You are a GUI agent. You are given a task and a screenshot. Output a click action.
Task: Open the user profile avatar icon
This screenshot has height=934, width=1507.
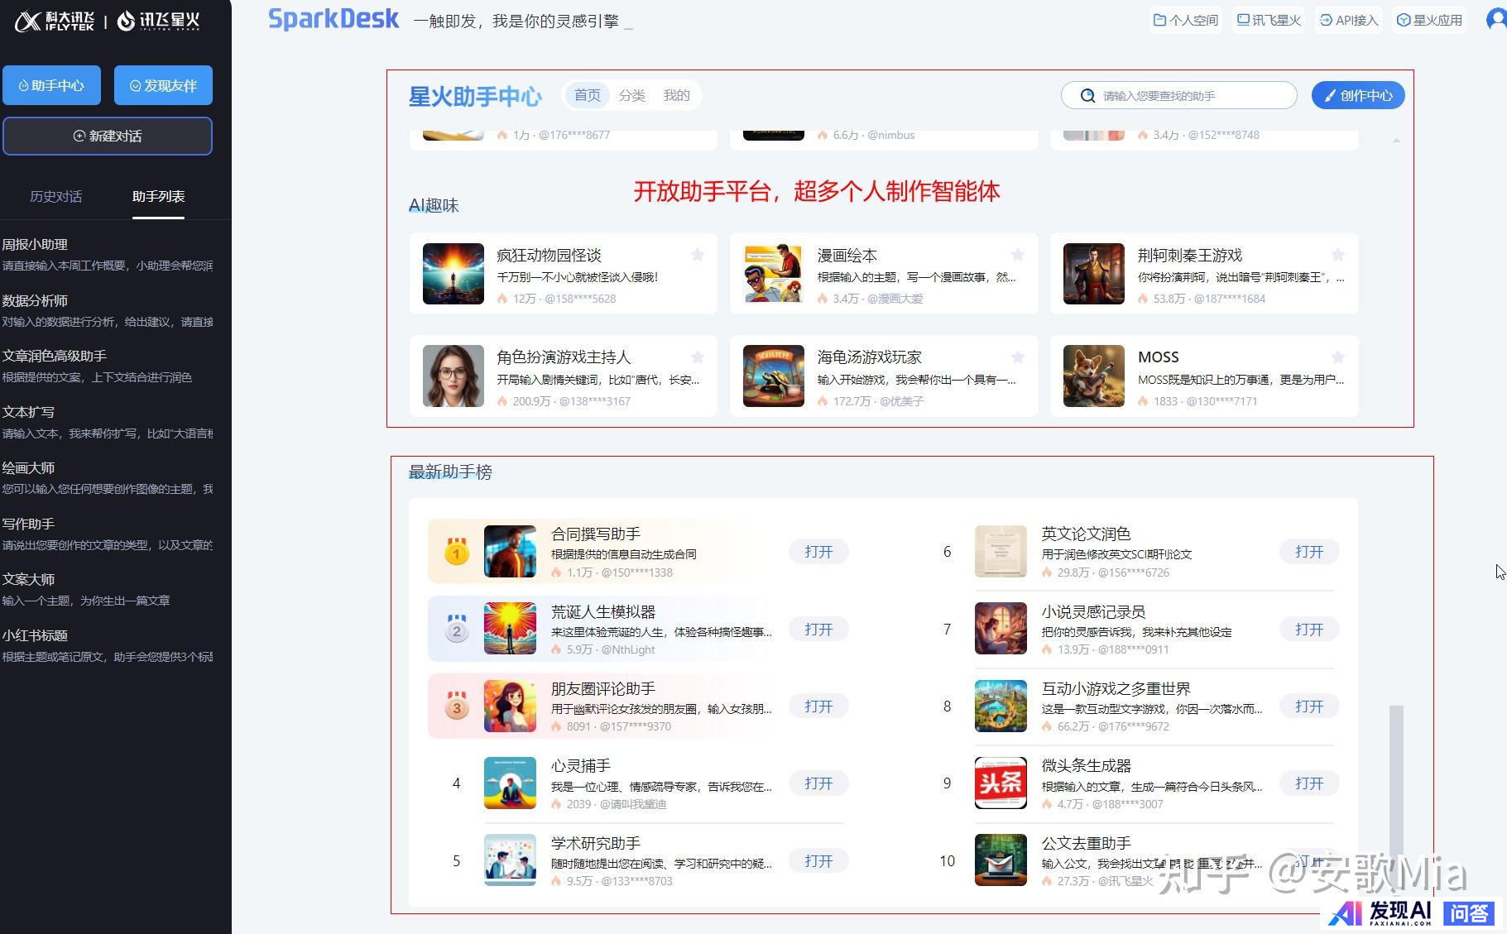click(1496, 19)
